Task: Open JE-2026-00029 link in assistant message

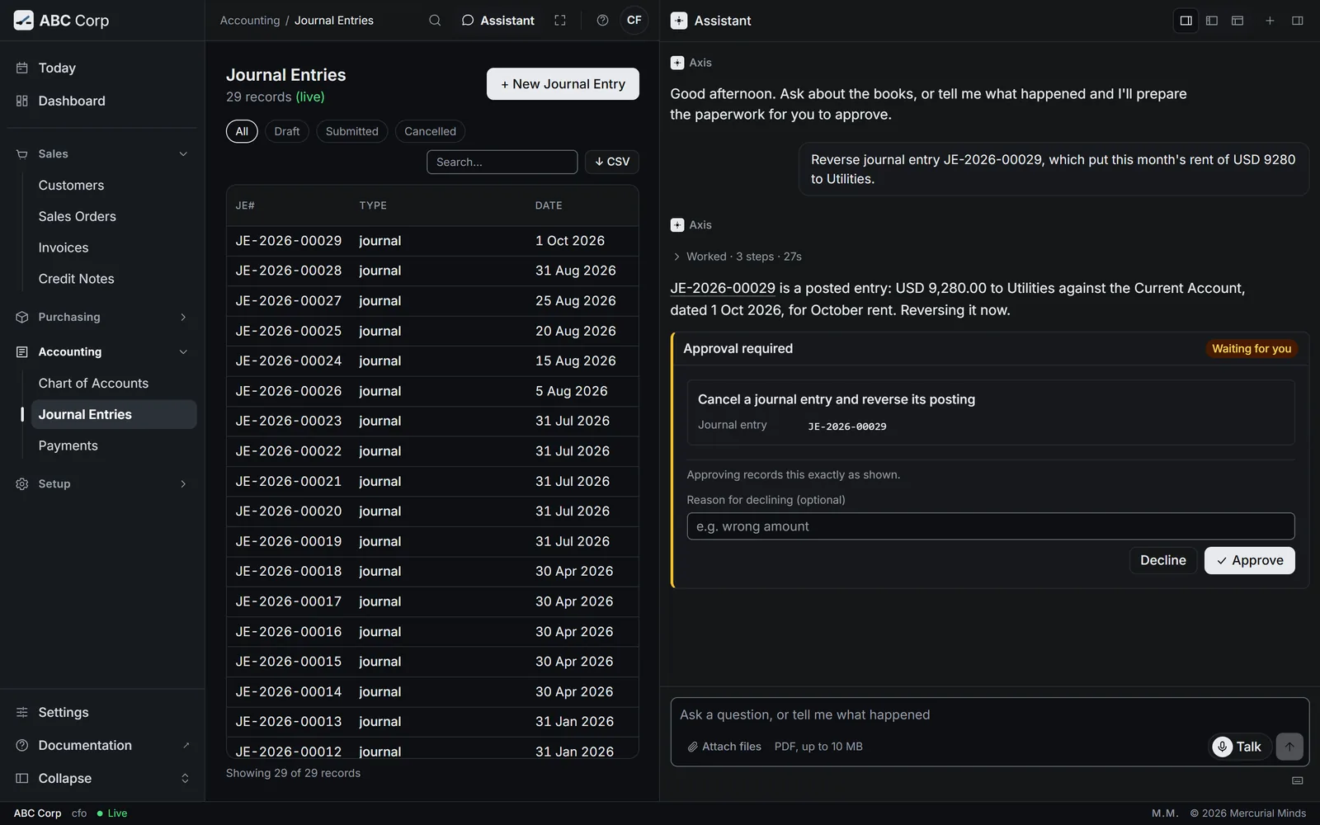Action: coord(723,288)
